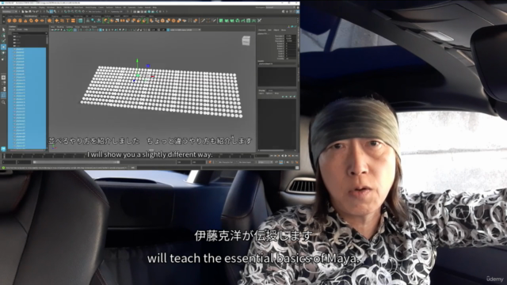The width and height of the screenshot is (507, 285).
Task: Click play backwards in playback controls
Action: coord(282,156)
